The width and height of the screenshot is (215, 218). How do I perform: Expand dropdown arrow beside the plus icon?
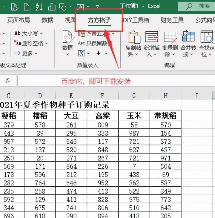click(x=106, y=53)
